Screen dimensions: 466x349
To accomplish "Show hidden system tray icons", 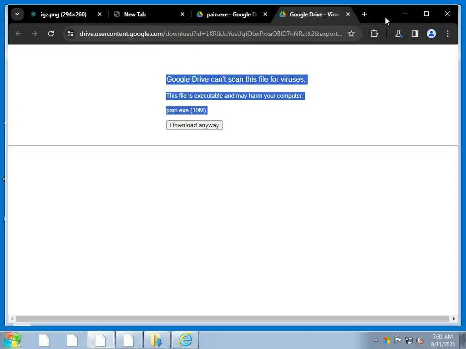I will click(376, 340).
